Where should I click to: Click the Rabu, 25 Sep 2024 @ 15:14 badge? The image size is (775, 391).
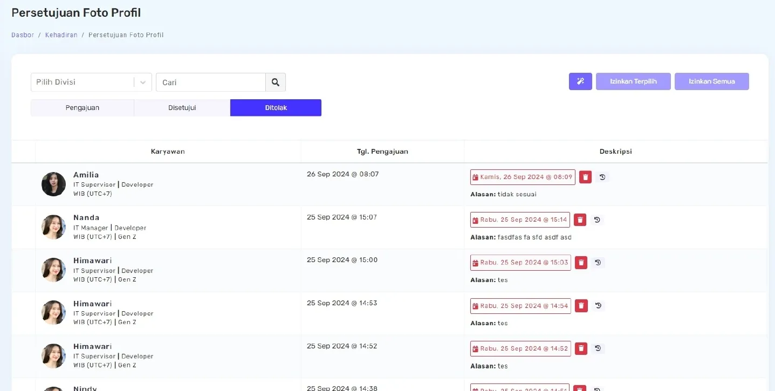point(520,219)
